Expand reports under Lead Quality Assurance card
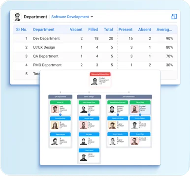Viewport: 190px width, 179px height. click(60, 115)
